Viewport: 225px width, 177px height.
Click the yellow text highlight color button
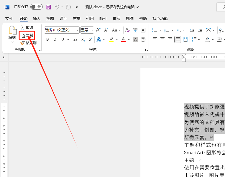pos(111,39)
